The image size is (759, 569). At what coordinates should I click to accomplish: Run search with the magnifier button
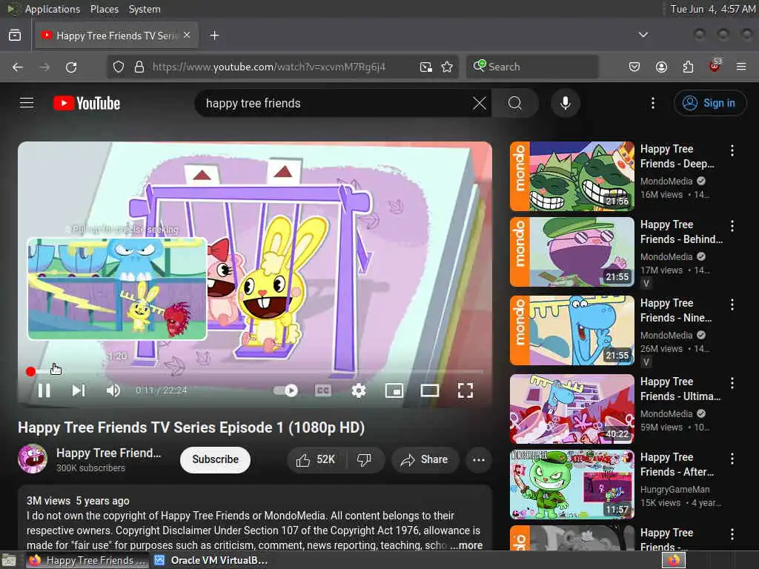pyautogui.click(x=515, y=103)
